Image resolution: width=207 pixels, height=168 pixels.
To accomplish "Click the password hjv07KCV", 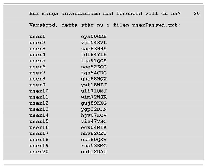I will click(x=94, y=115).
